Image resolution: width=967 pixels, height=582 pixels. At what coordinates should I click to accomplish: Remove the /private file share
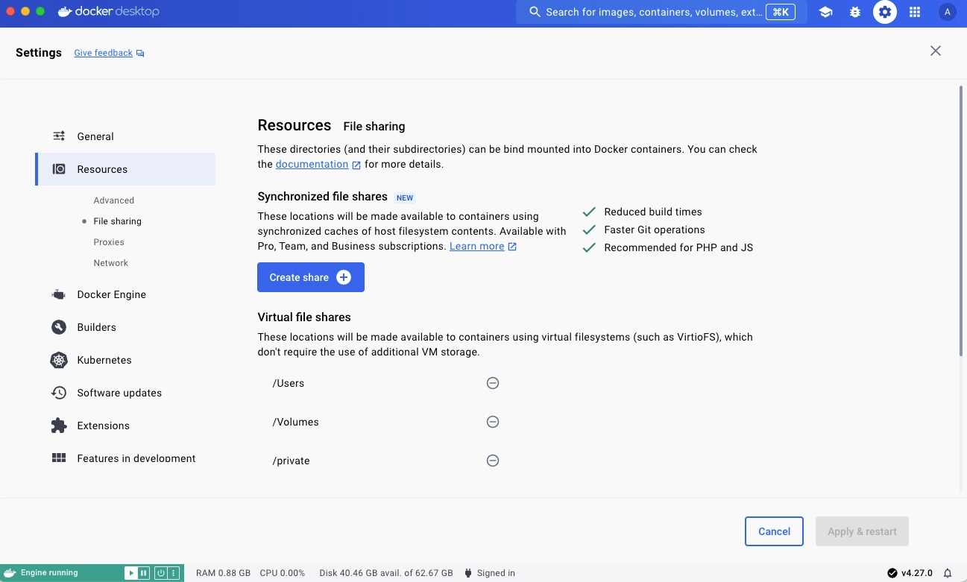point(492,461)
